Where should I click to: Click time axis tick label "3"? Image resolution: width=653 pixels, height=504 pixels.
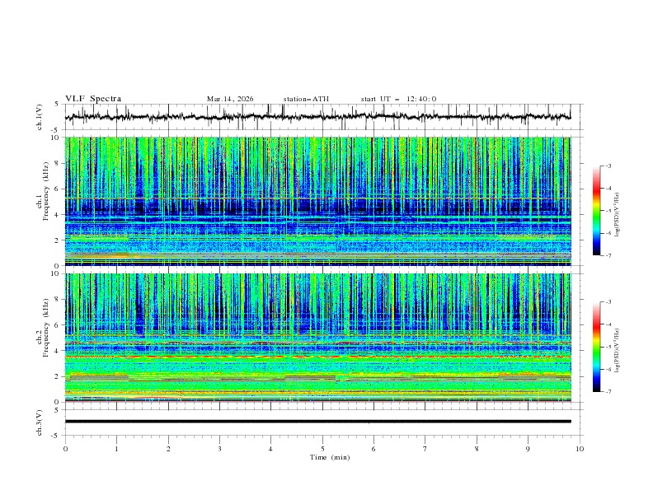219,449
